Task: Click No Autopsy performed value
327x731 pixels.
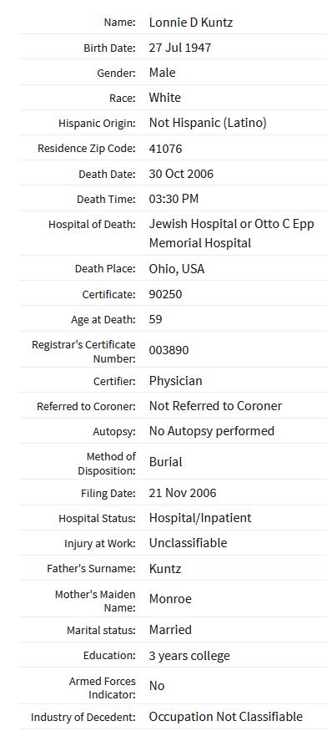Action: (212, 431)
